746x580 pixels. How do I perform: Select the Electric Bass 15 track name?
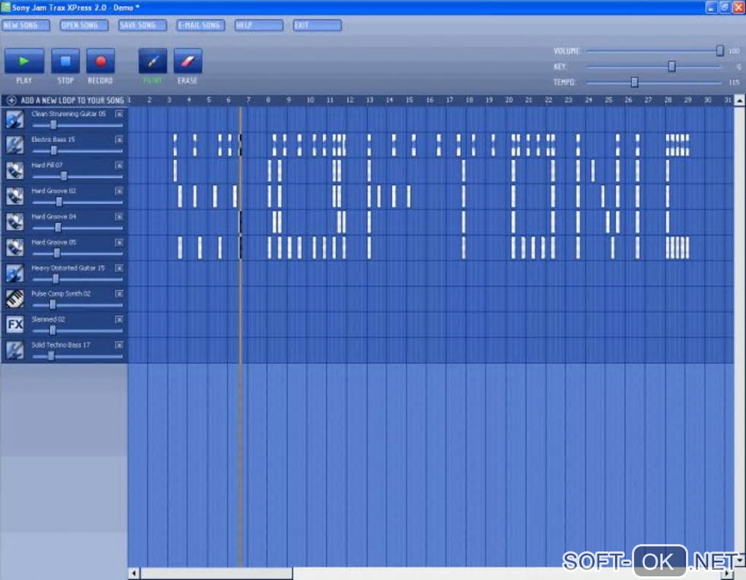click(53, 140)
